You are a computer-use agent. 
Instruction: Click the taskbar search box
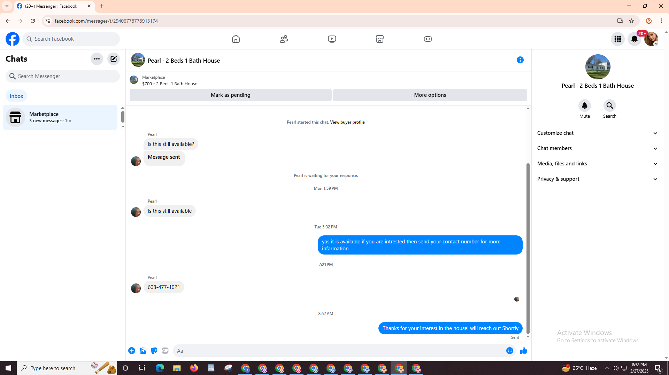pyautogui.click(x=67, y=368)
